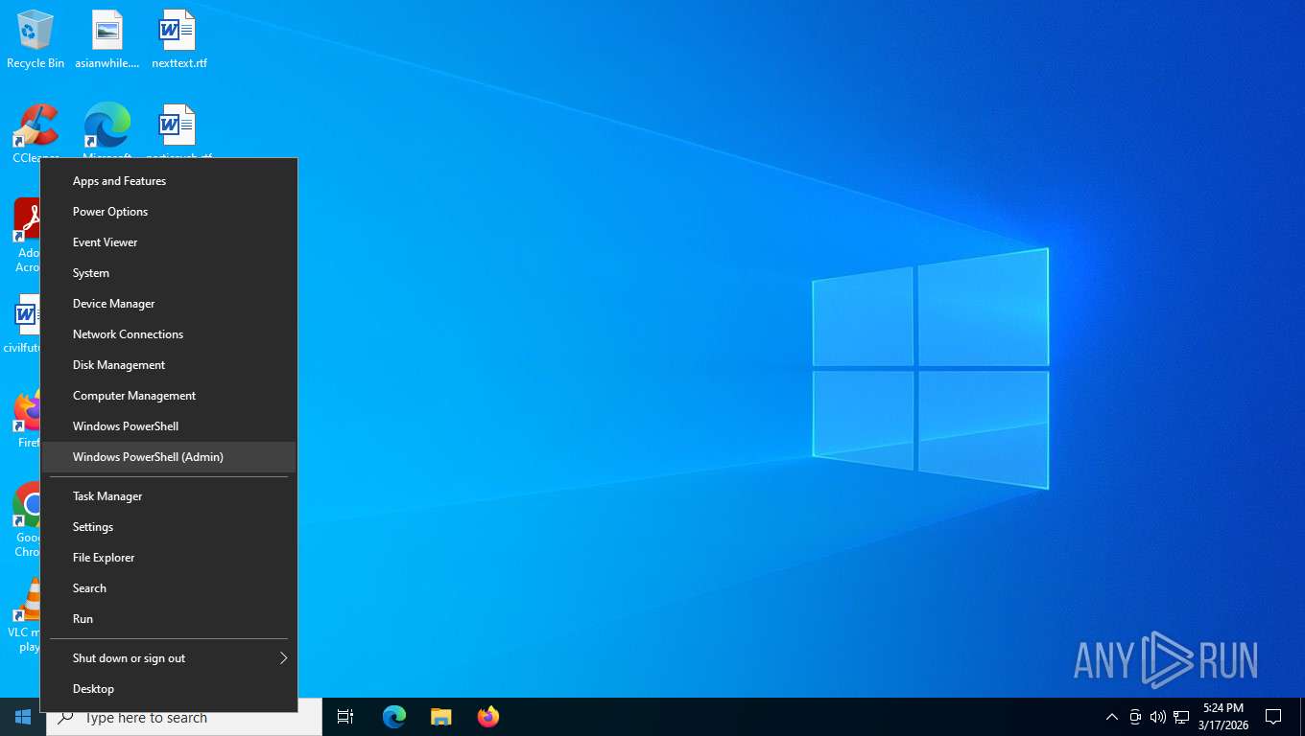Expand Shut down or sign out submenu
This screenshot has width=1305, height=736.
point(169,658)
